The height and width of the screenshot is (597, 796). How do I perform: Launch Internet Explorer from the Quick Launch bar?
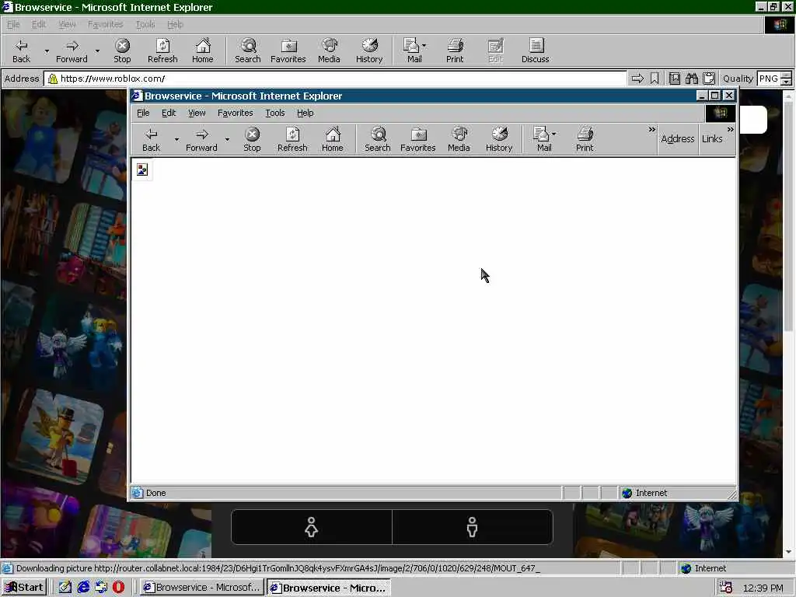tap(83, 588)
